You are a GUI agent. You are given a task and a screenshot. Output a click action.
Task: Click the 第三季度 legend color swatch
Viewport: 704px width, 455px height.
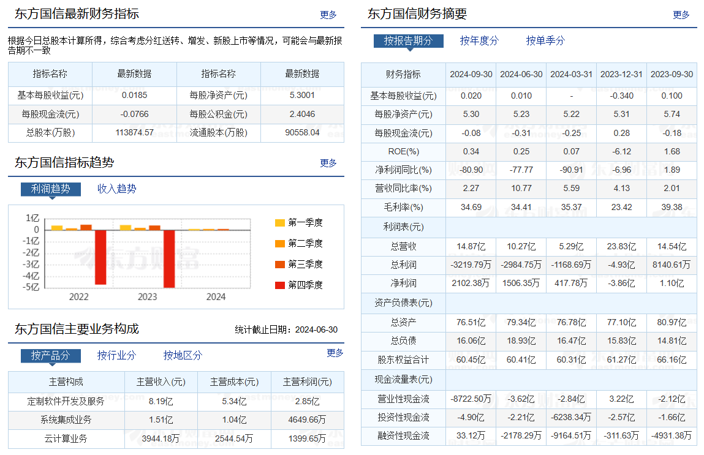[280, 265]
